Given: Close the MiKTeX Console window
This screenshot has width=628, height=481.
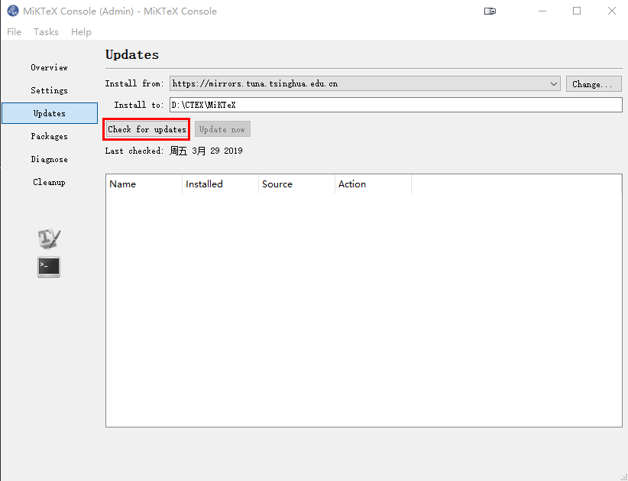Looking at the screenshot, I should [x=612, y=11].
